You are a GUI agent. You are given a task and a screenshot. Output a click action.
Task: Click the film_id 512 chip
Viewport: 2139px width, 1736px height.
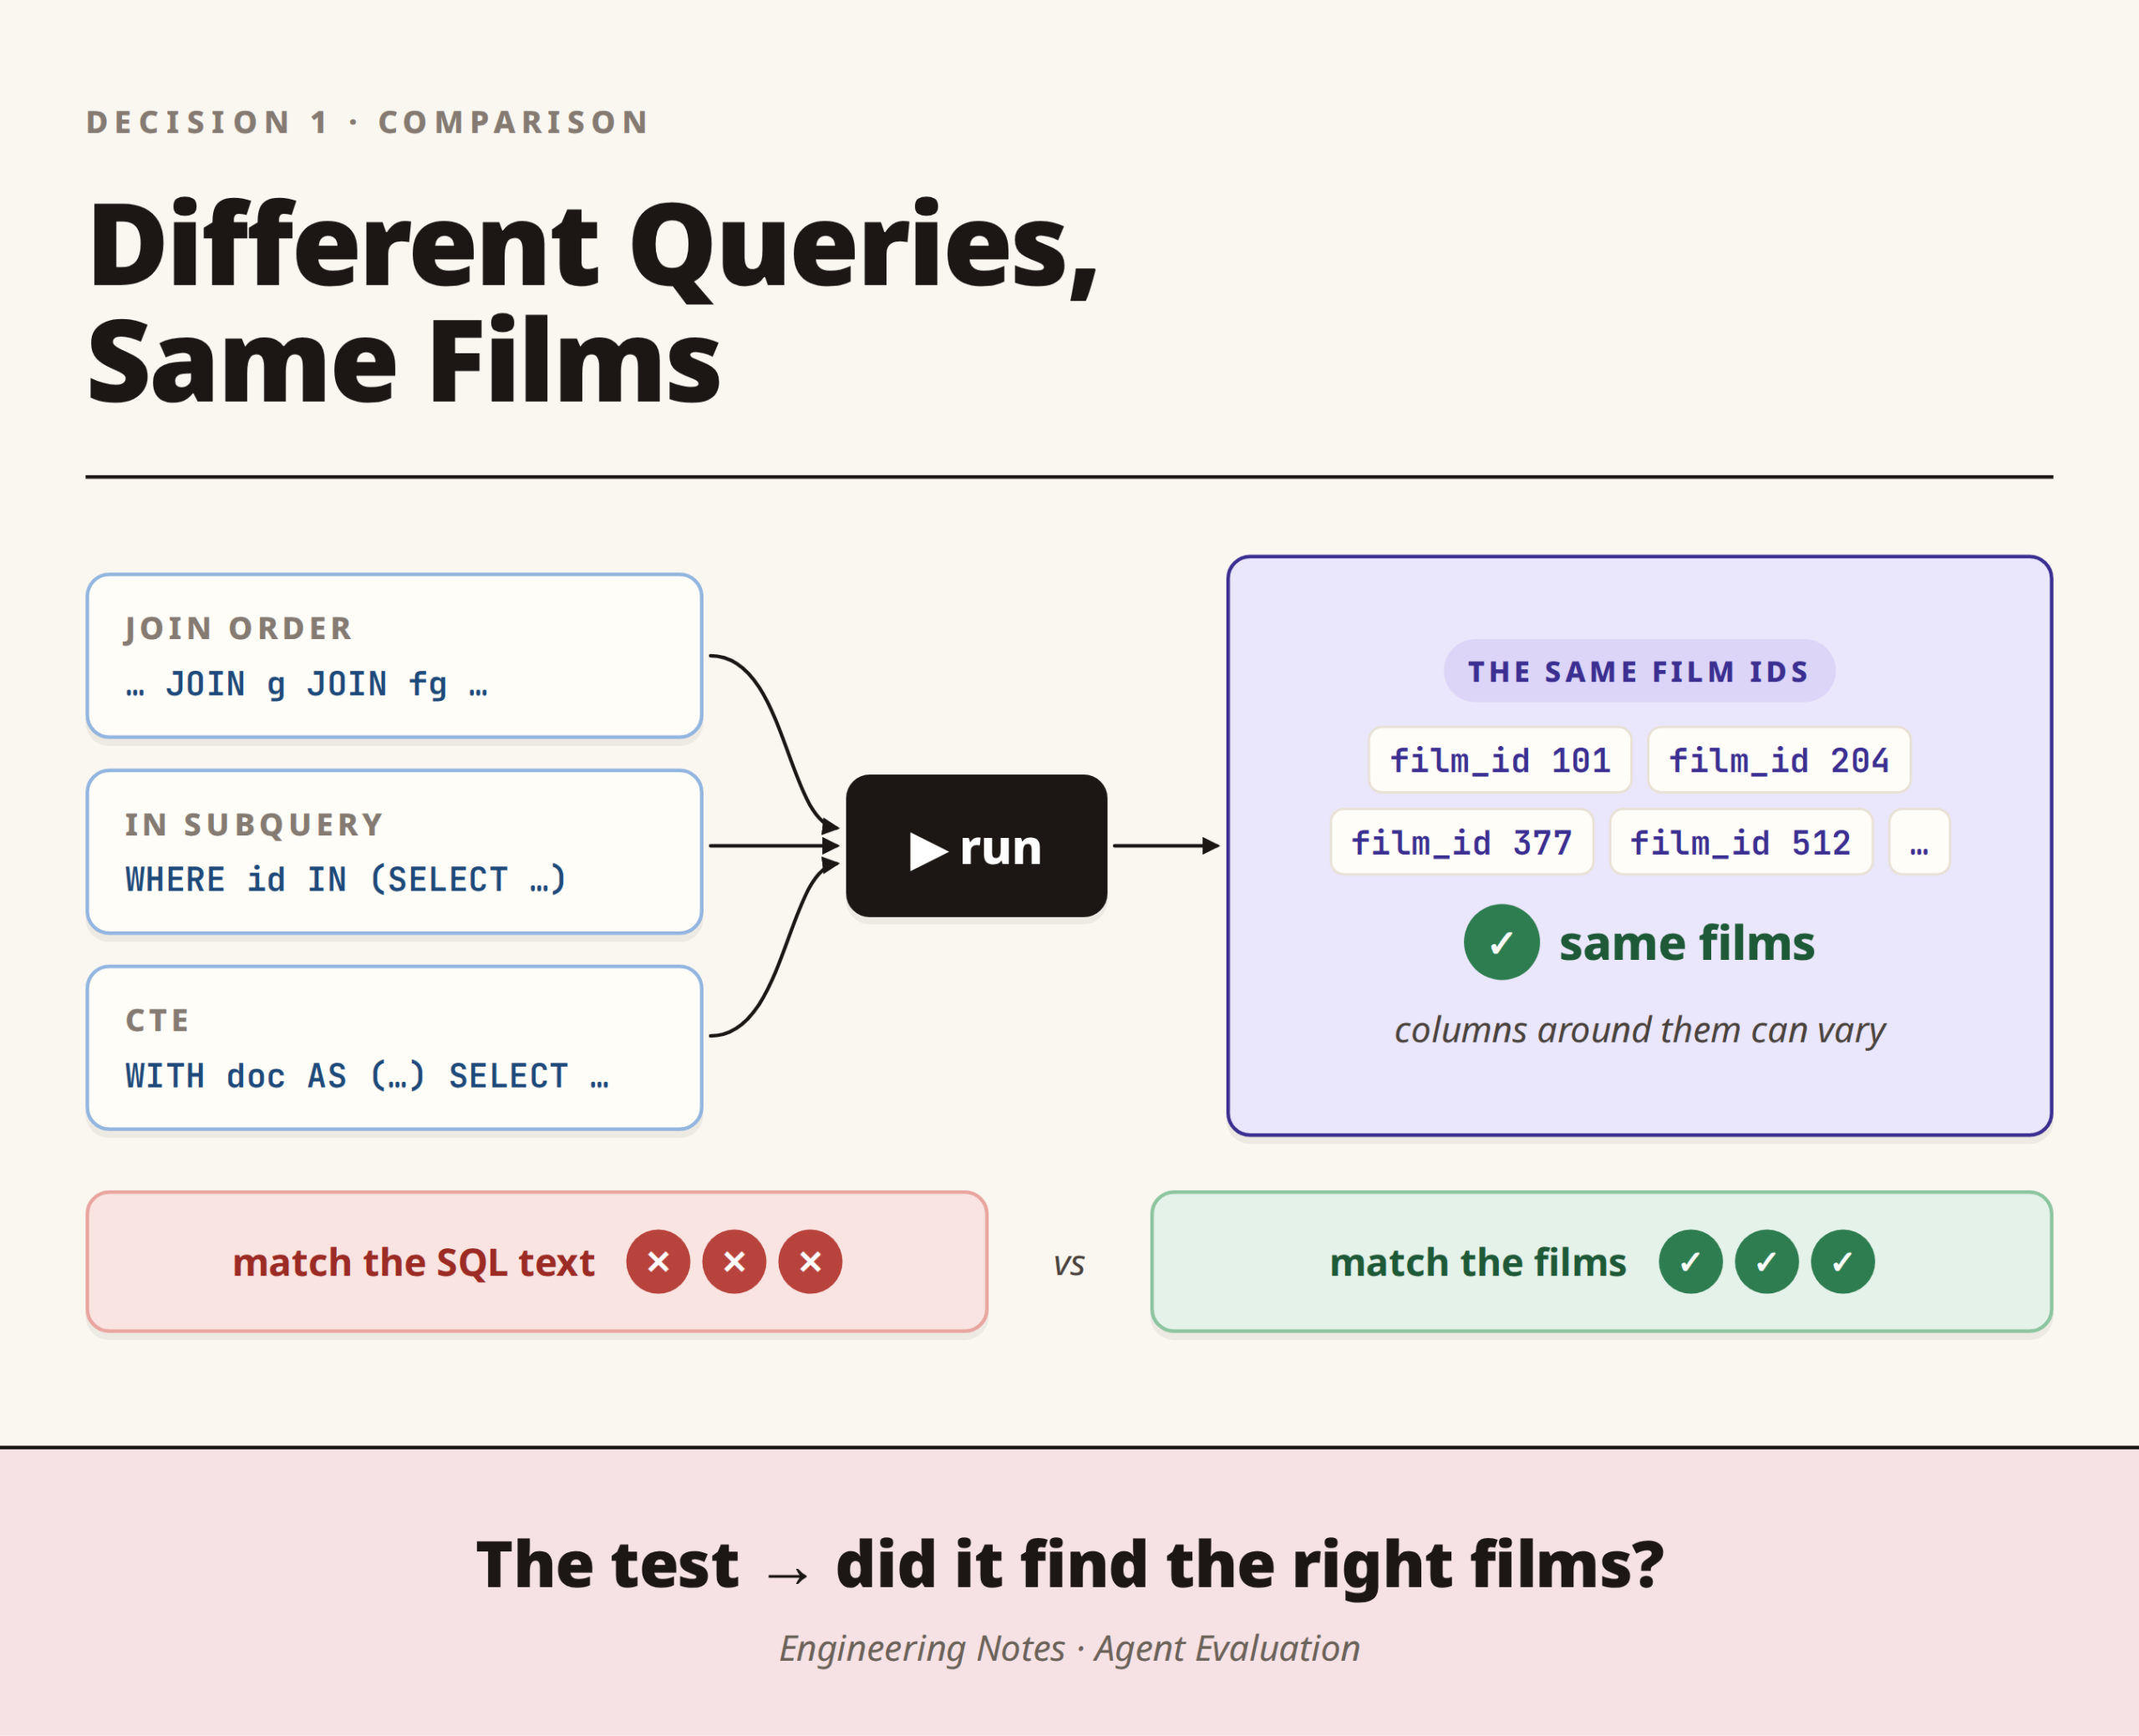click(1740, 842)
